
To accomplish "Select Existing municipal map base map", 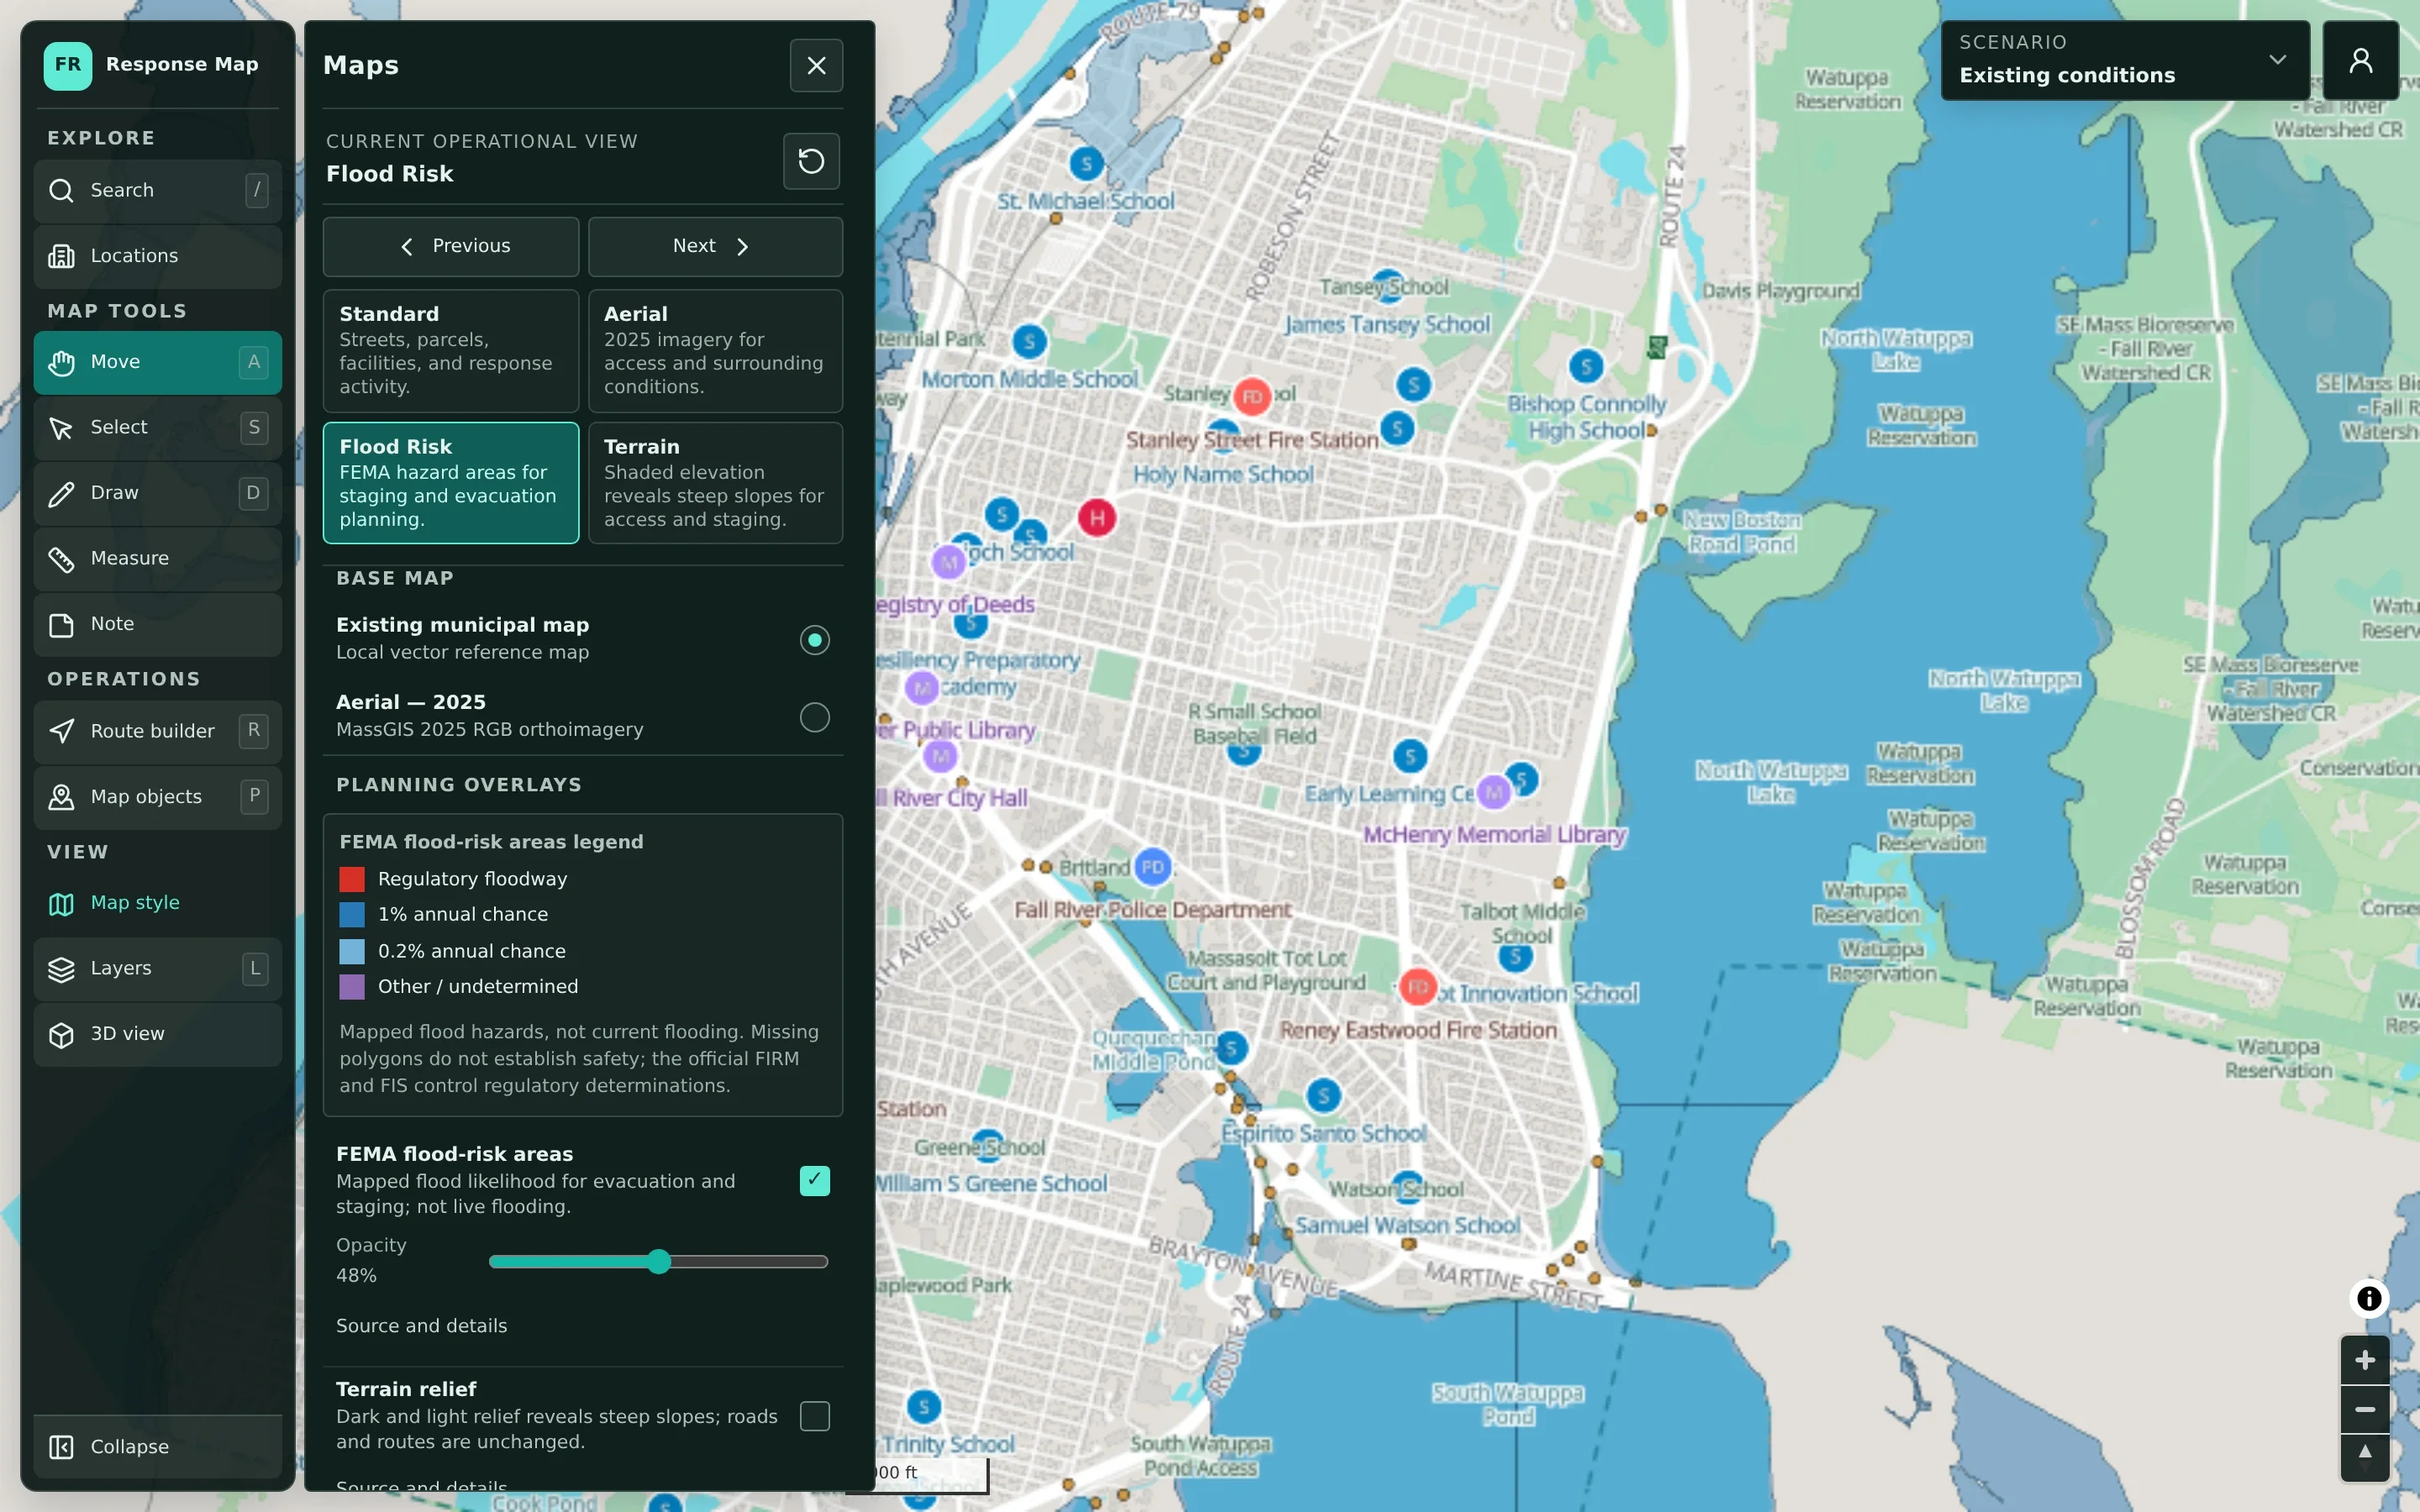I will click(x=583, y=639).
